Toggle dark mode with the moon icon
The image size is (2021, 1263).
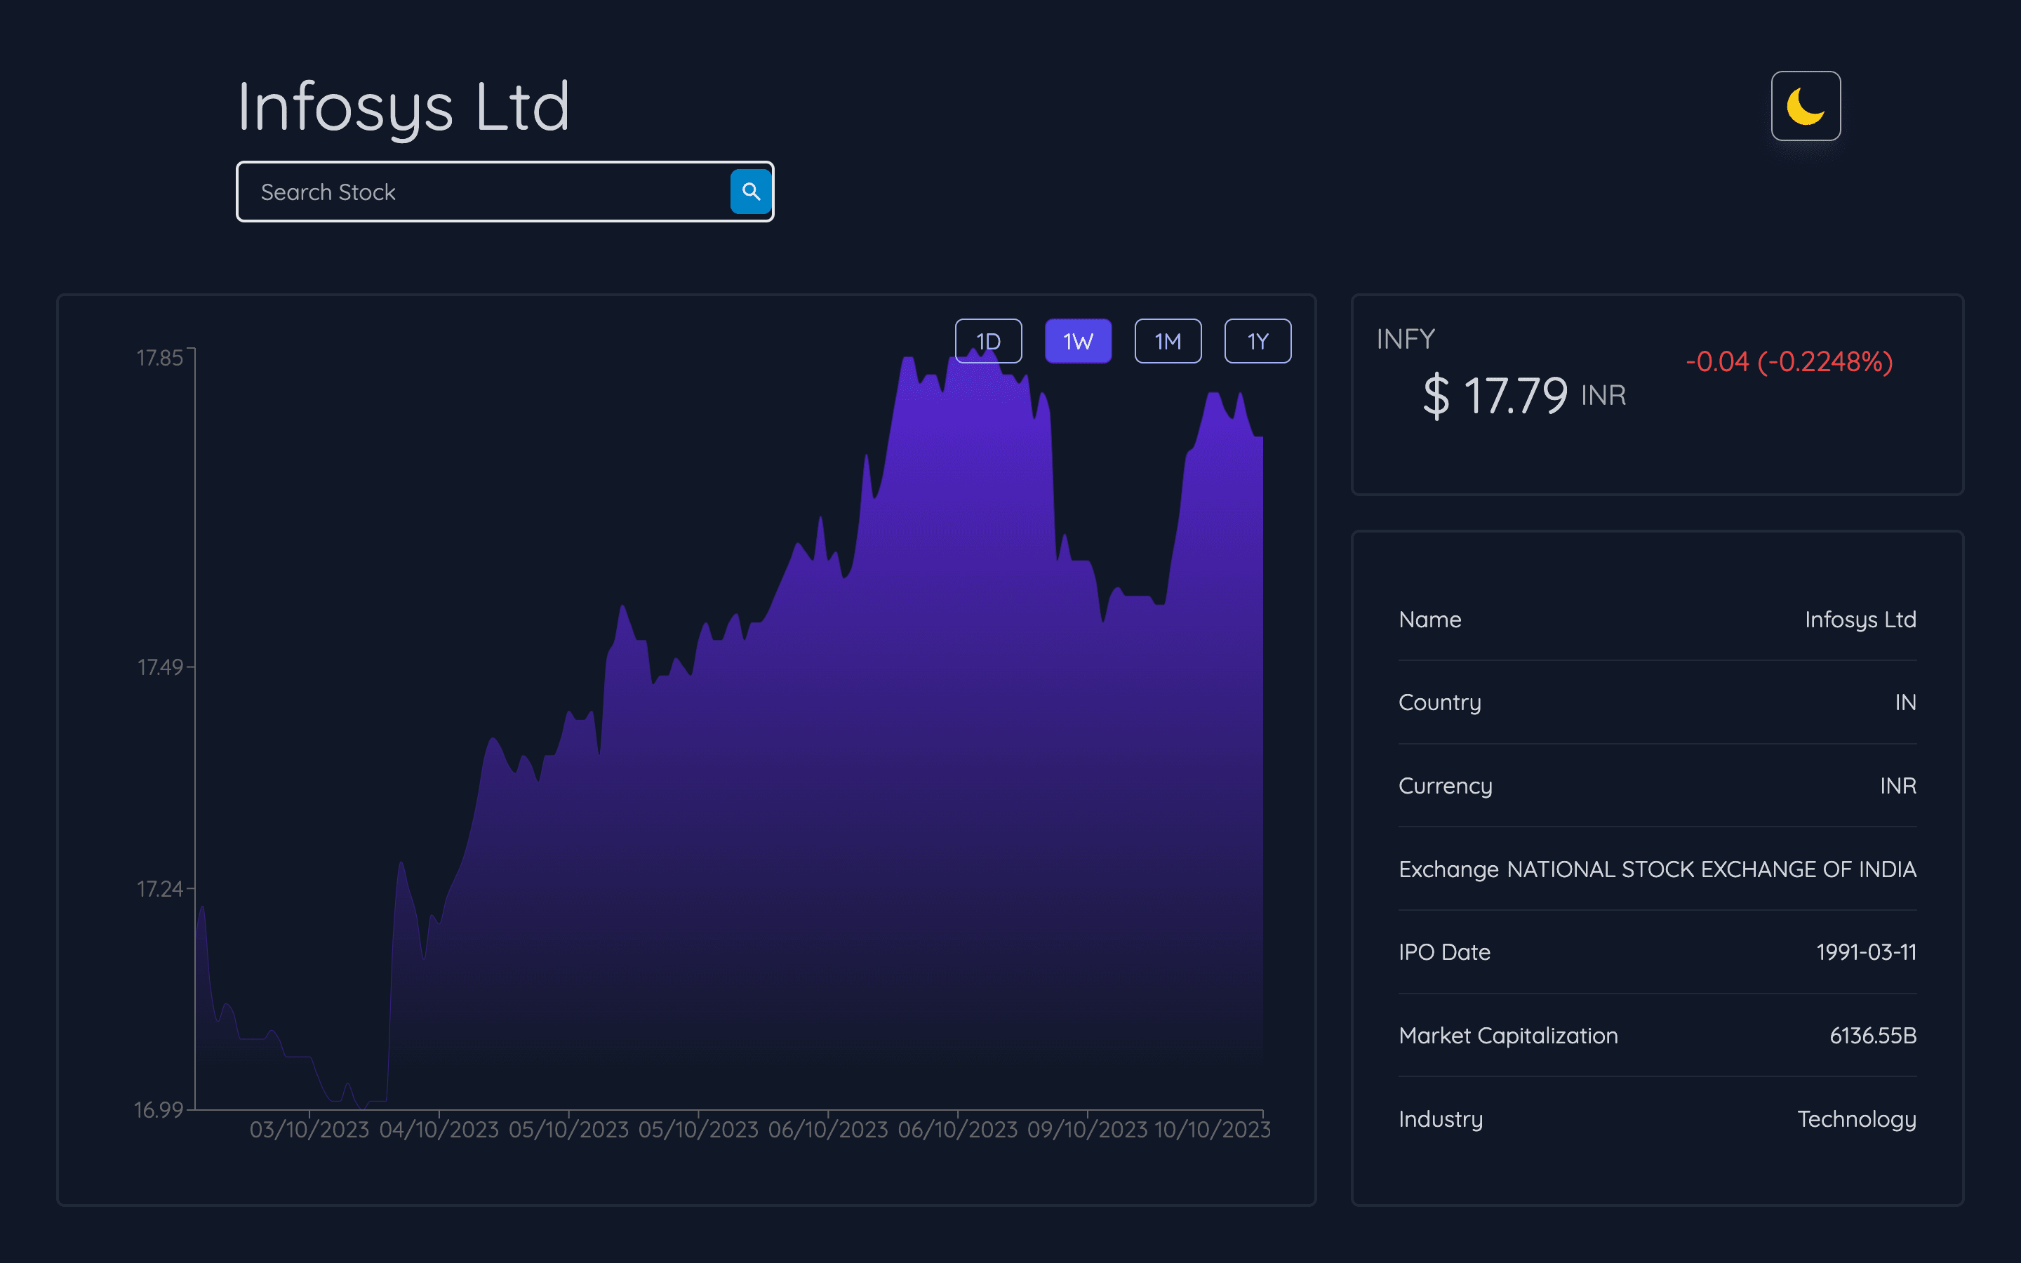1806,106
